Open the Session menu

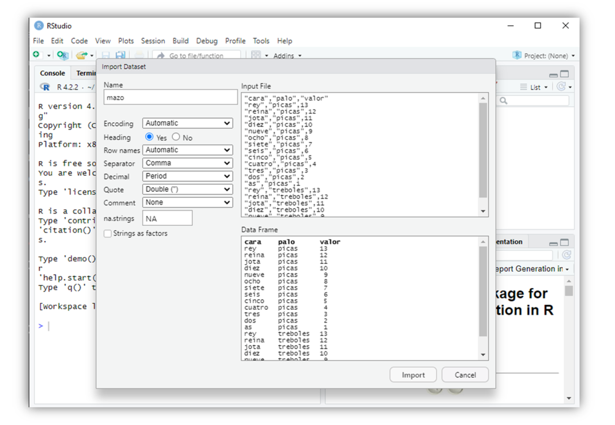click(153, 41)
